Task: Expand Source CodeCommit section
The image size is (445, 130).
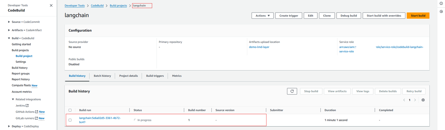Action: [x=9, y=22]
